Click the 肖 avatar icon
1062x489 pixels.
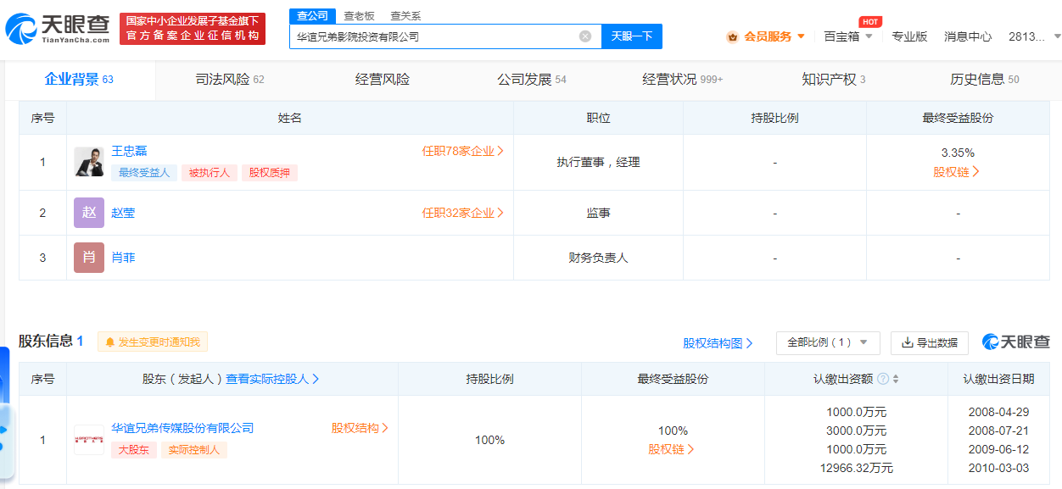coord(89,258)
